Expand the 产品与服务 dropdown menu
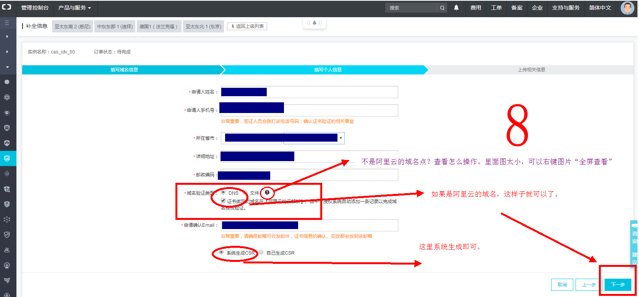 tap(75, 8)
